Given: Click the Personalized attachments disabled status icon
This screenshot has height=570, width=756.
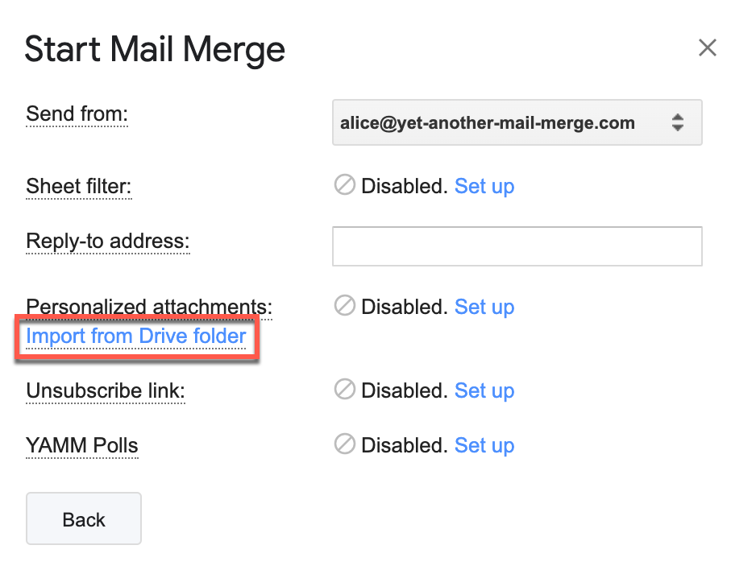Looking at the screenshot, I should 345,307.
